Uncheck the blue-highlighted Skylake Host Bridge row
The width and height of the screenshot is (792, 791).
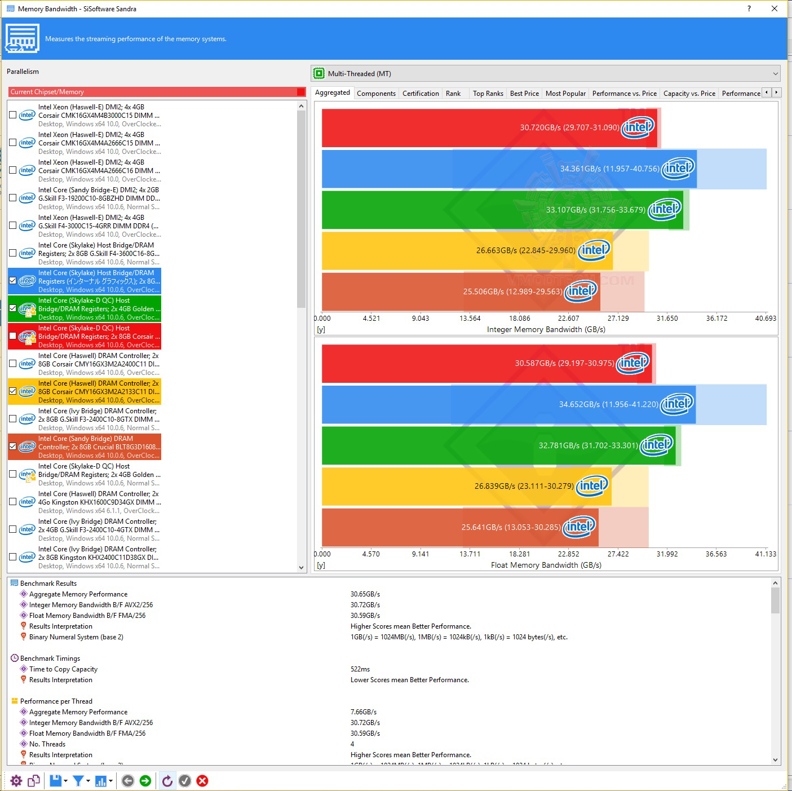click(13, 281)
